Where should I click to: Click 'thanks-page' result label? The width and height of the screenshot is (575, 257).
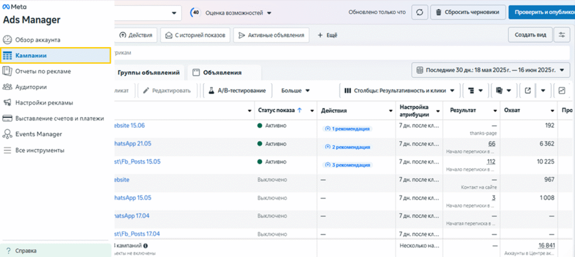483,133
